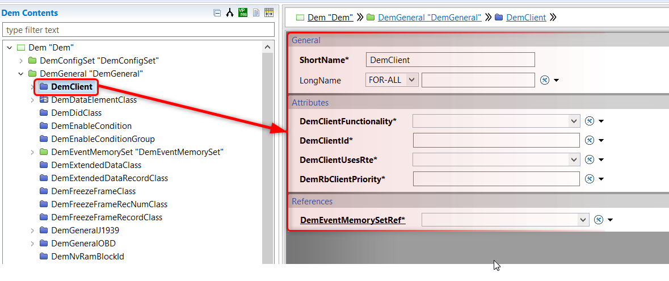This screenshot has width=669, height=281.
Task: Click the wrench icon next to LongName
Action: point(544,80)
